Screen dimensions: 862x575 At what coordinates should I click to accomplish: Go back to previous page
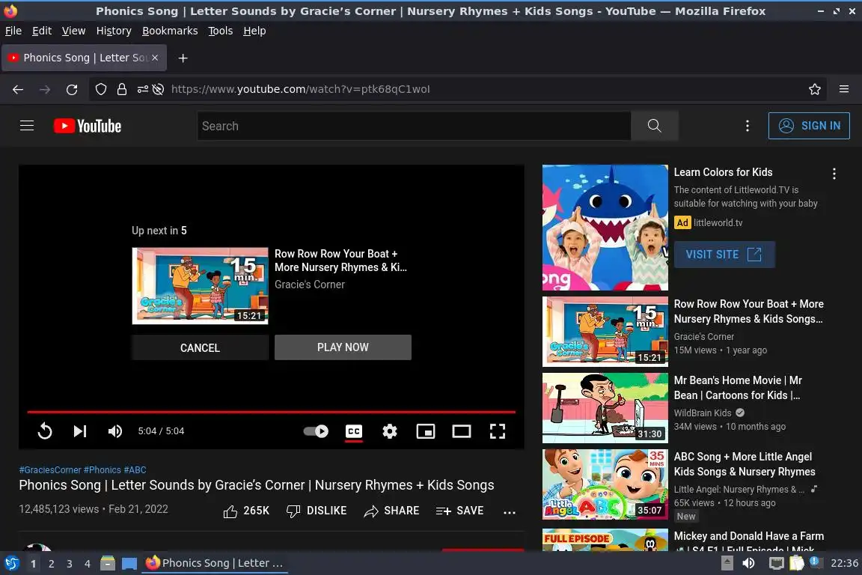18,89
